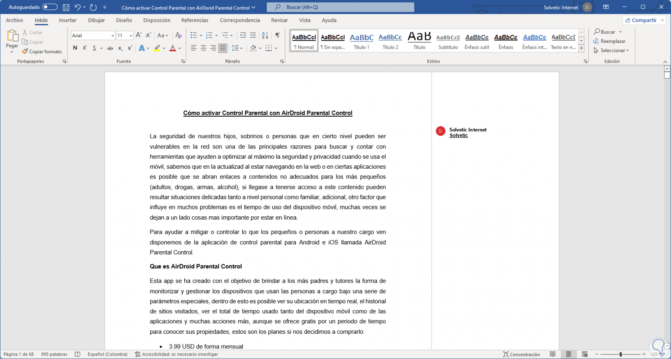Open the Arial font name dropdown
The width and height of the screenshot is (671, 359).
pyautogui.click(x=113, y=36)
